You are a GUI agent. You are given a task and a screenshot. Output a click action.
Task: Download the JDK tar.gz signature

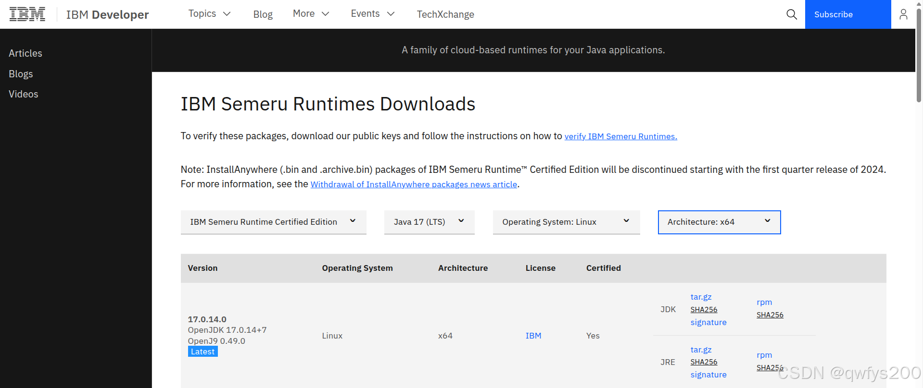tap(708, 322)
